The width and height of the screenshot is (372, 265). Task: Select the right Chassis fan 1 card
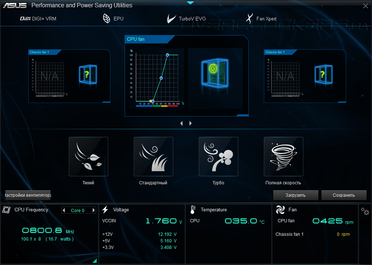point(305,76)
